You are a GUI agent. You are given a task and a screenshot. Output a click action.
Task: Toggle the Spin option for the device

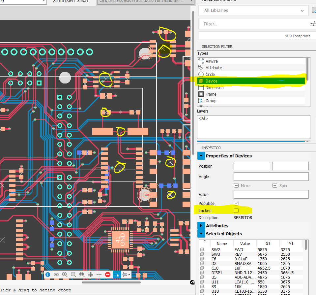tap(274, 185)
